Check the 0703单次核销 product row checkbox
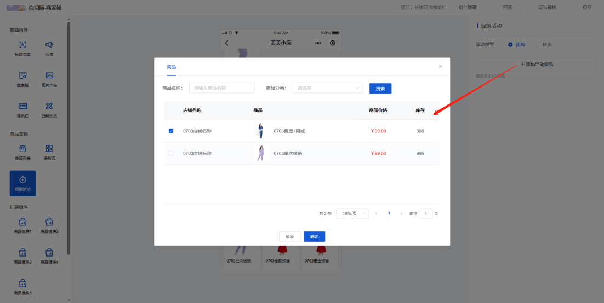The height and width of the screenshot is (303, 604). point(171,153)
